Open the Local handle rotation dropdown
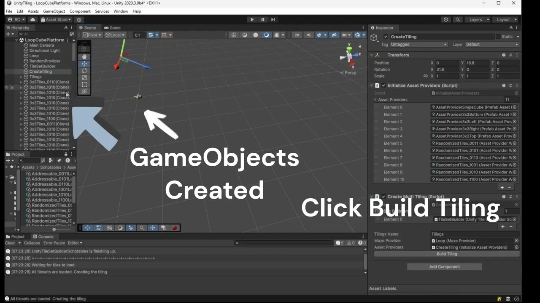Image resolution: width=540 pixels, height=303 pixels. 115,35
